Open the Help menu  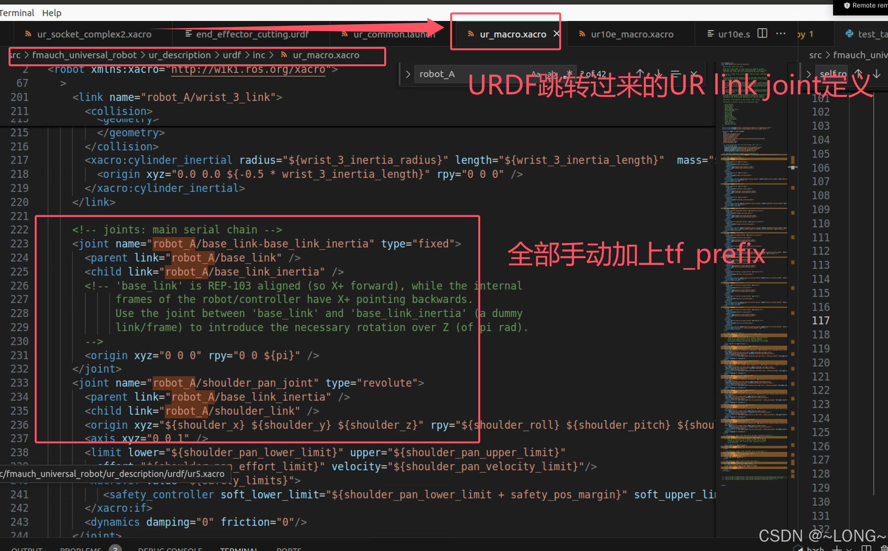click(51, 13)
